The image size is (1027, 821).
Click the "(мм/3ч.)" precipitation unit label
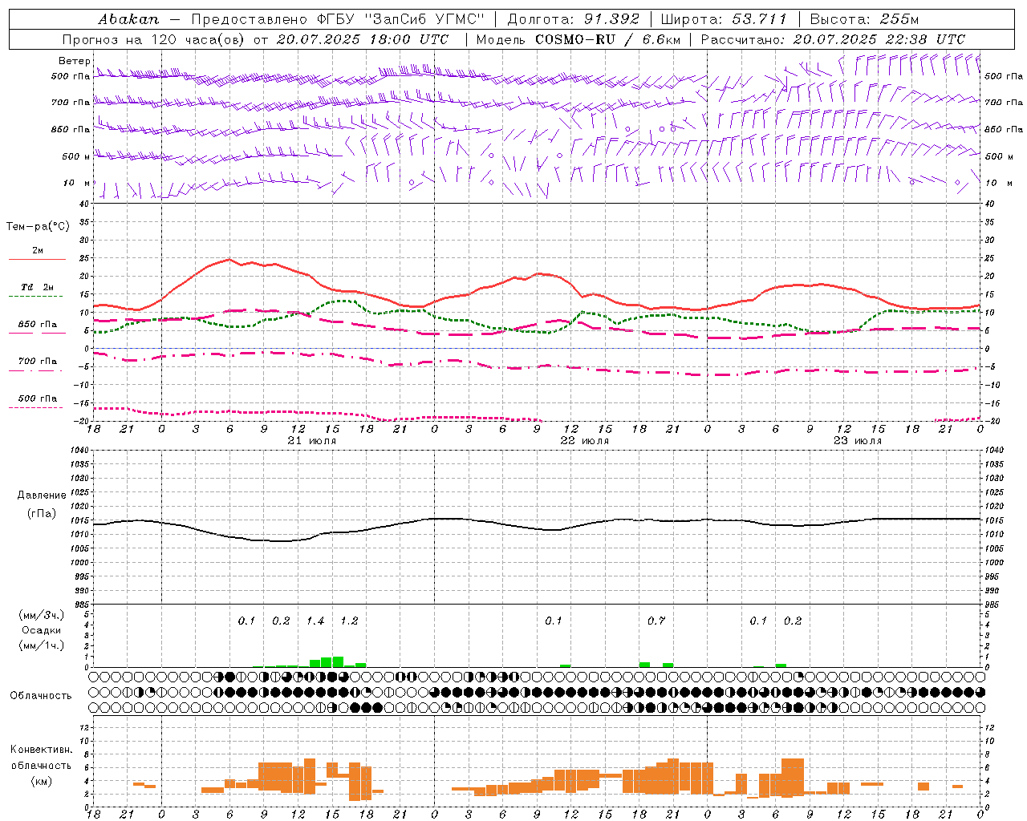(x=42, y=615)
